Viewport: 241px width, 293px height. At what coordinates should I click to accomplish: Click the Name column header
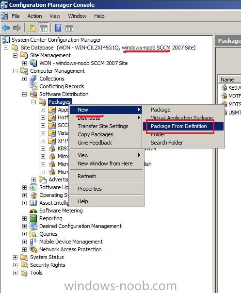coord(229,80)
